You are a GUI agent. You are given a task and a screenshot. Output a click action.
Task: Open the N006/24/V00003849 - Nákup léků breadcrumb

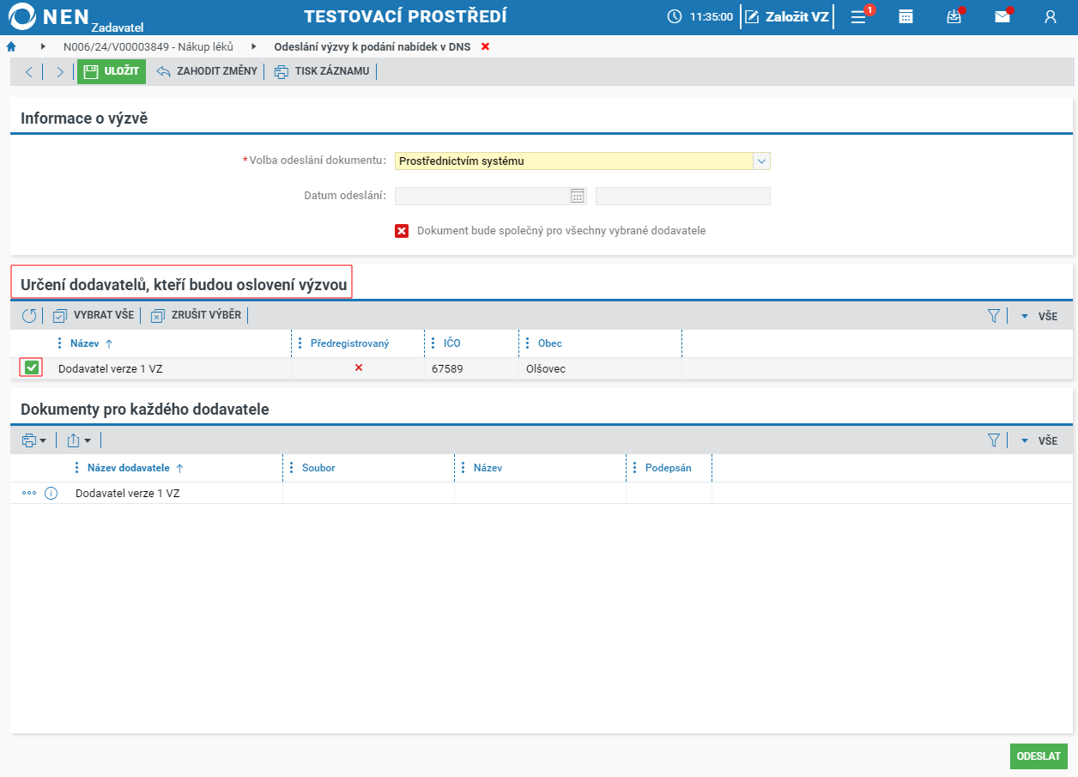click(148, 46)
